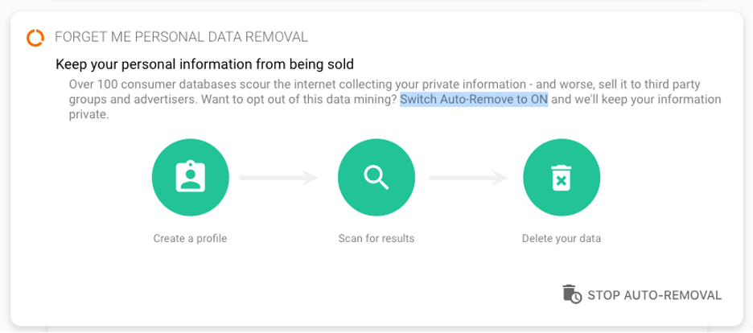Select the "Scan for results" label
Image resolution: width=753 pixels, height=333 pixels.
point(376,239)
